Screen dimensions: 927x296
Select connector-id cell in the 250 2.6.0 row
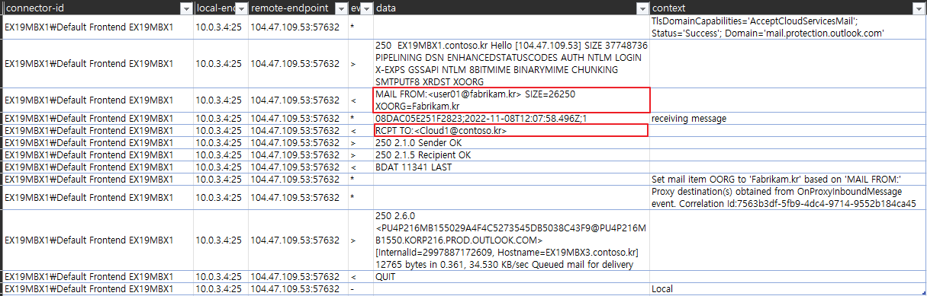pos(98,240)
